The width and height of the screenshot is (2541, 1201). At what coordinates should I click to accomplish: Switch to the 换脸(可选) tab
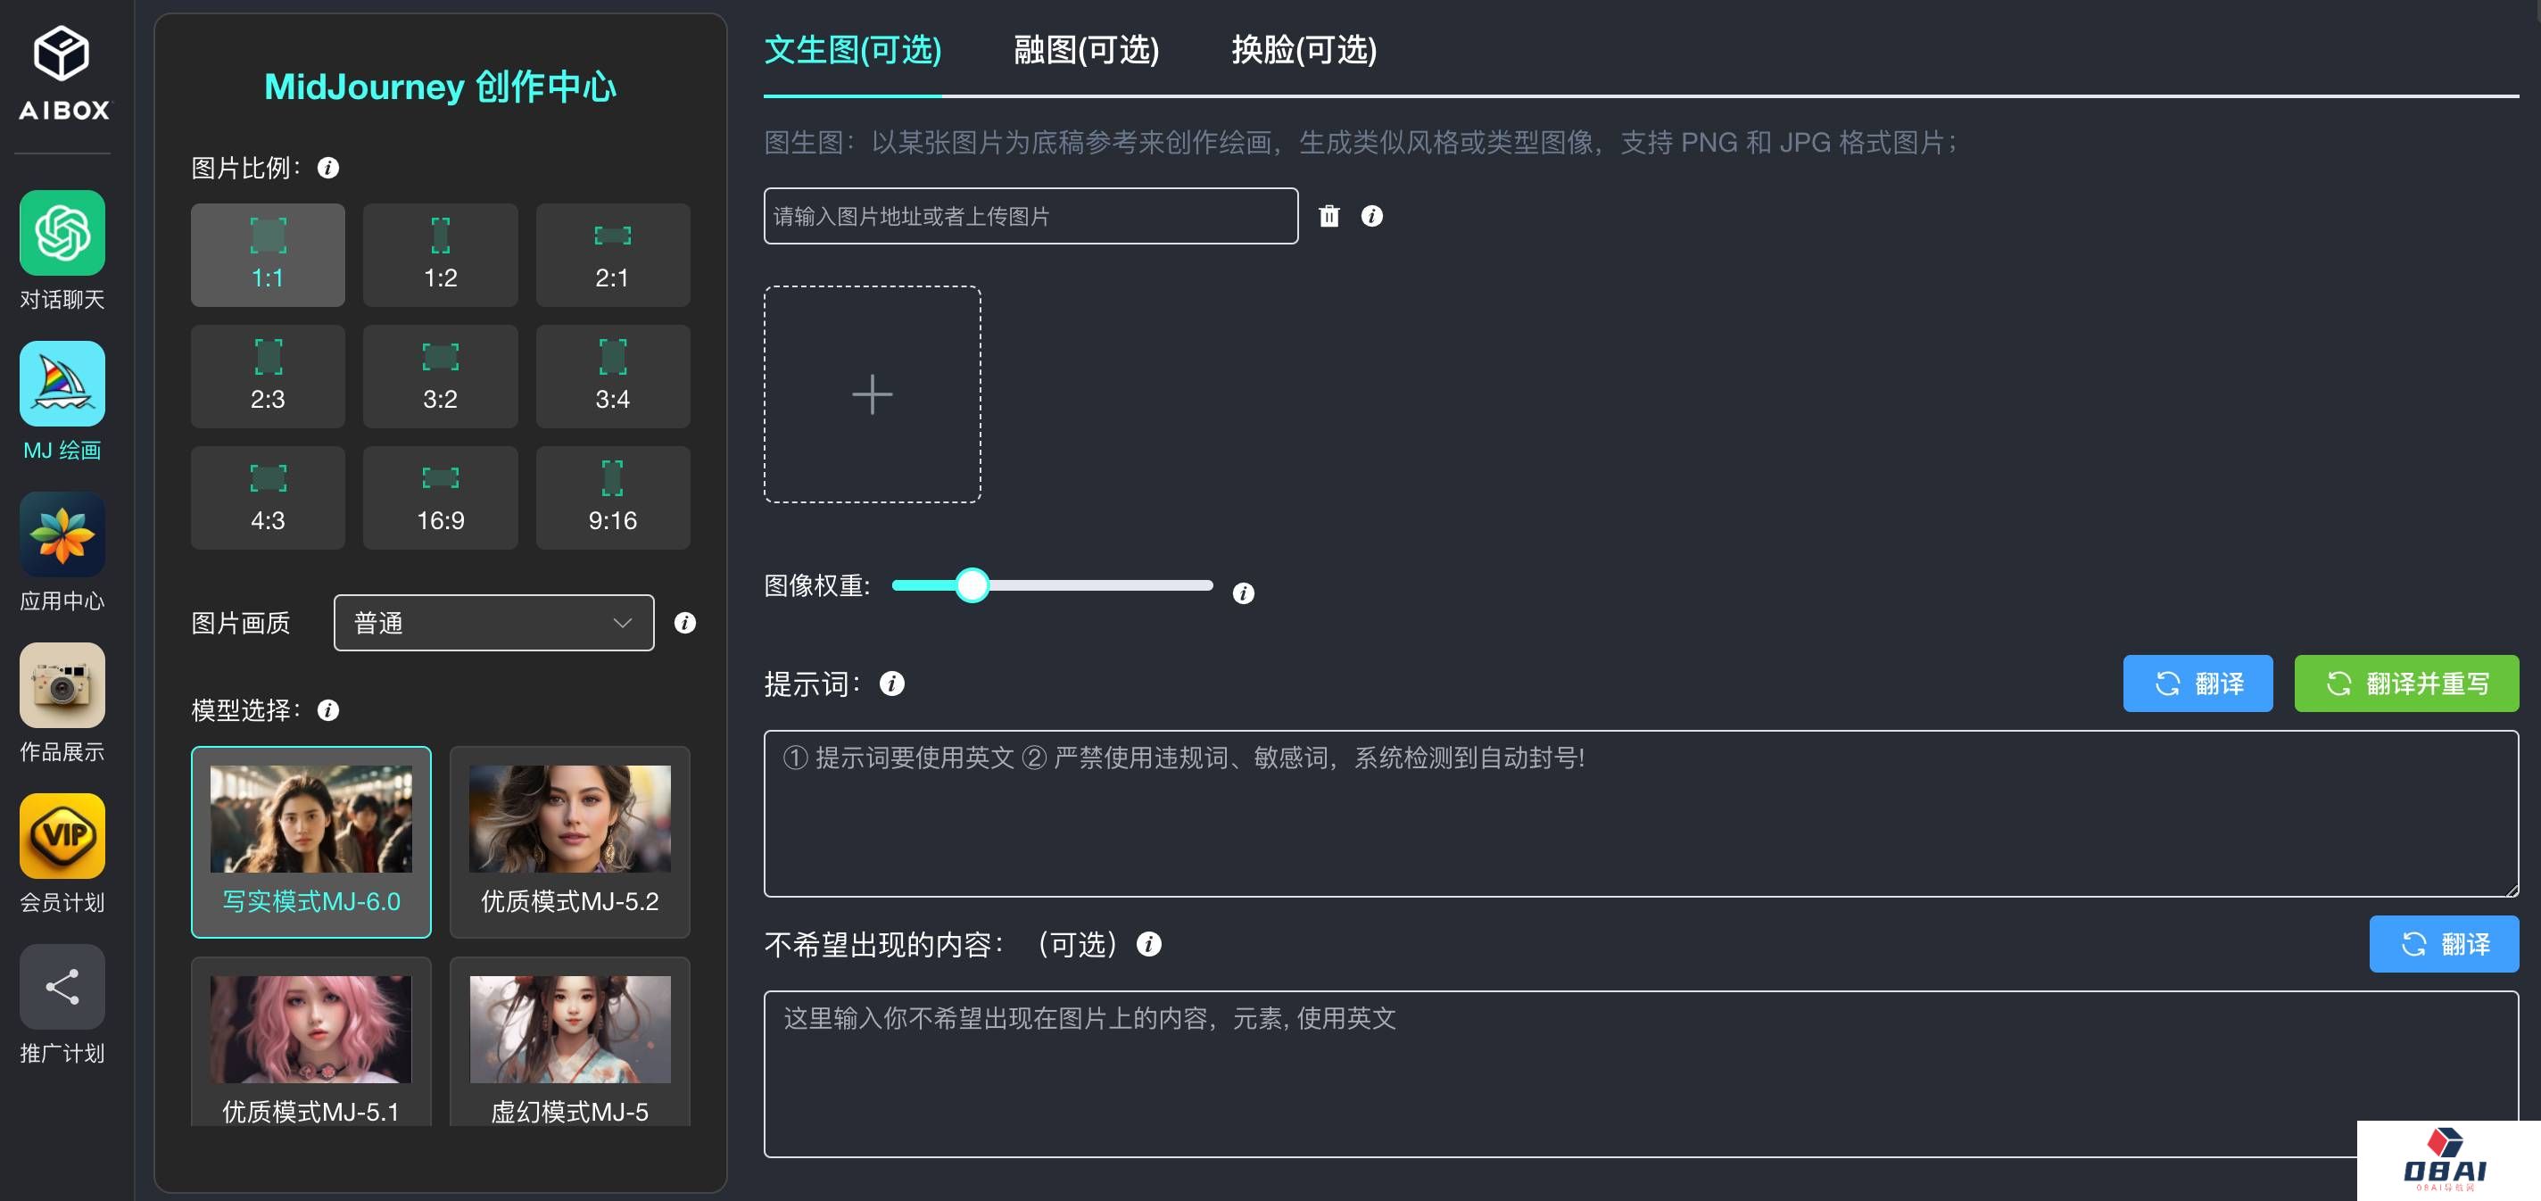(1304, 49)
